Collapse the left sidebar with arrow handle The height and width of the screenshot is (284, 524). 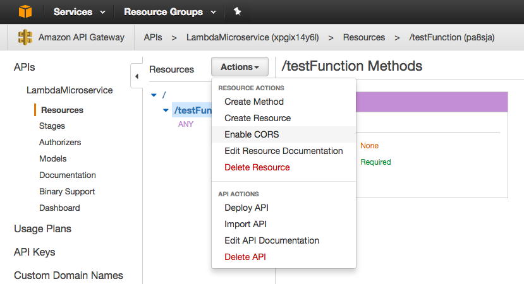137,76
